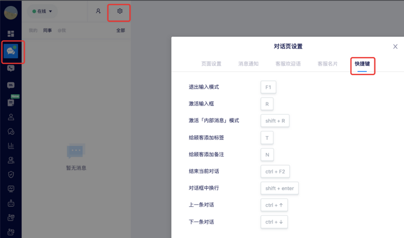The image size is (404, 238).
Task: Open the bar chart statistics icon
Action: coord(11,146)
